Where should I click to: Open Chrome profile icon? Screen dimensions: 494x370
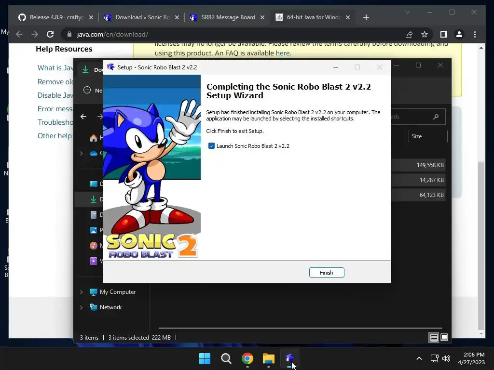(x=459, y=34)
